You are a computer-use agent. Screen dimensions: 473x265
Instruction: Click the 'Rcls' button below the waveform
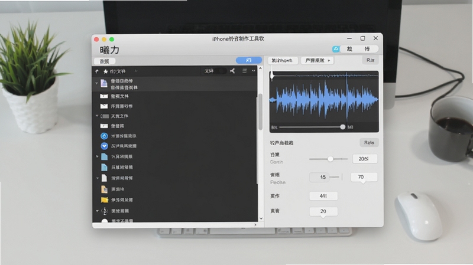(x=369, y=142)
